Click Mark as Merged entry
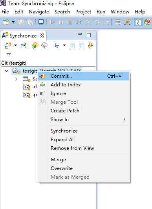The image size is (152, 209). click(x=84, y=177)
